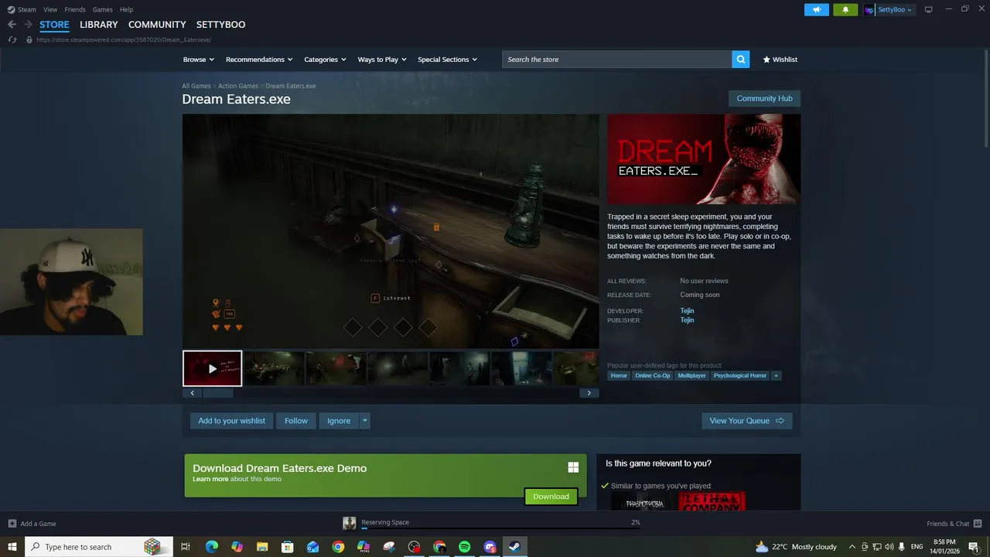Screen dimensions: 990x557
Task: Open the Games menu
Action: point(103,9)
